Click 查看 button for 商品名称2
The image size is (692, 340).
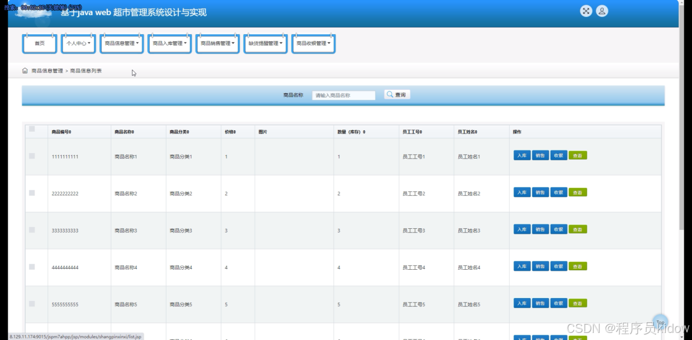click(x=578, y=192)
